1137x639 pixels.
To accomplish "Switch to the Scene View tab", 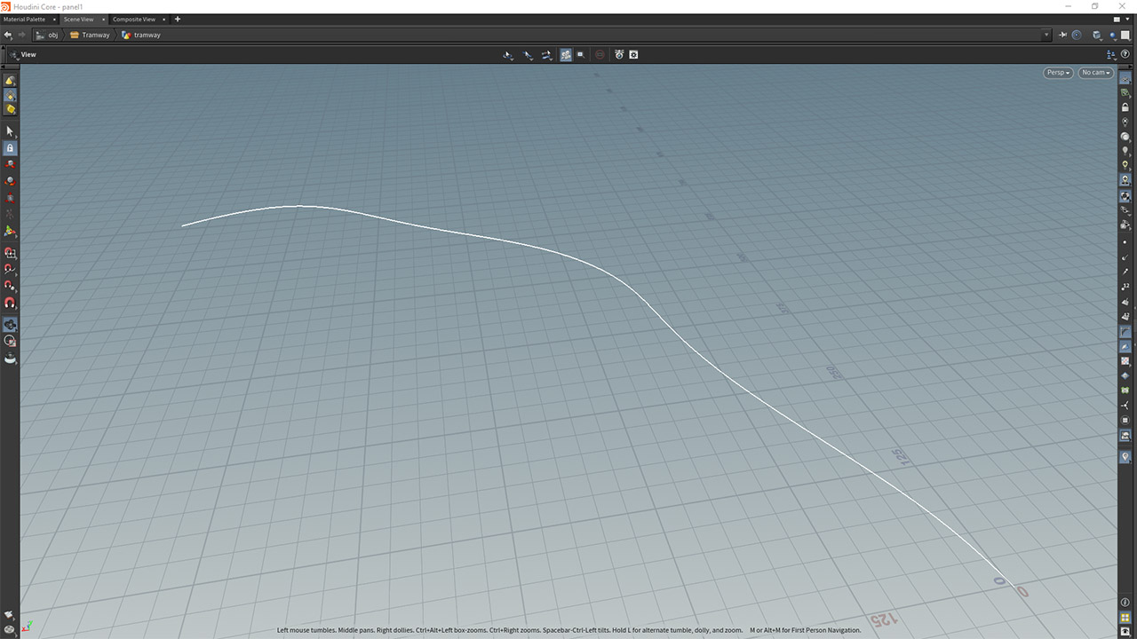I will pyautogui.click(x=78, y=19).
